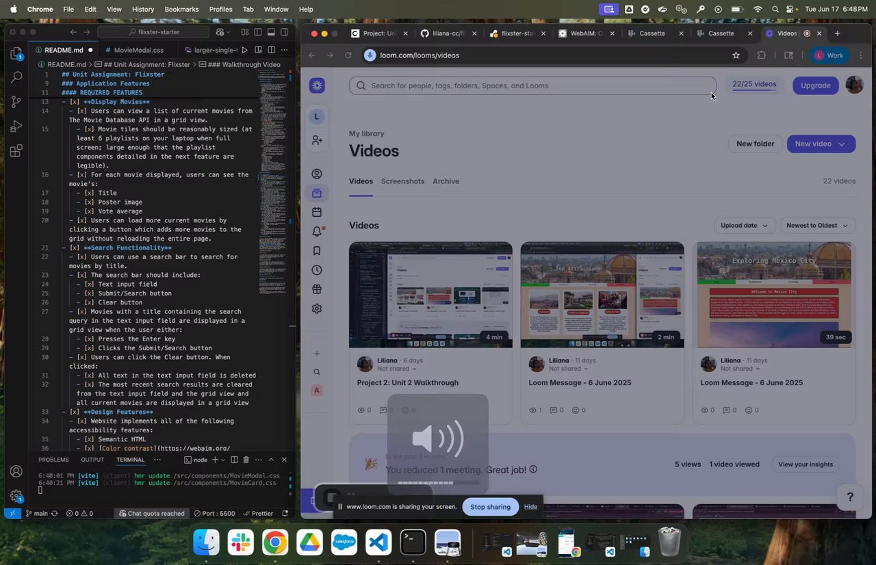Screen dimensions: 876x565
Task: Split the VS Code terminal
Action: pyautogui.click(x=234, y=460)
